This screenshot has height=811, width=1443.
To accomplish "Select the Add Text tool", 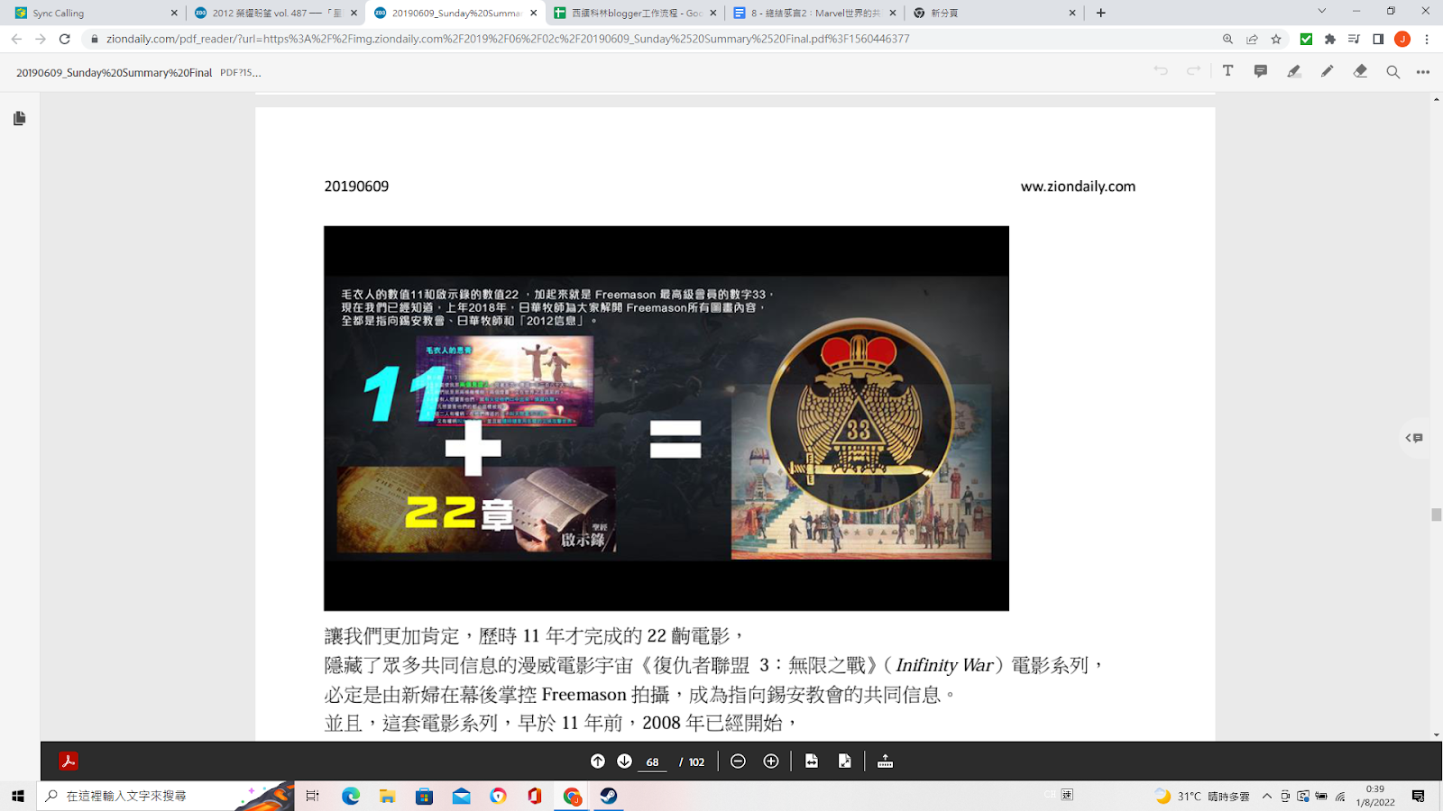I will click(1227, 71).
